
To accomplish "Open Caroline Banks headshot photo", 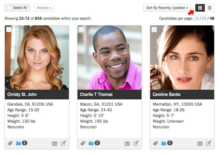I will pyautogui.click(x=182, y=58).
